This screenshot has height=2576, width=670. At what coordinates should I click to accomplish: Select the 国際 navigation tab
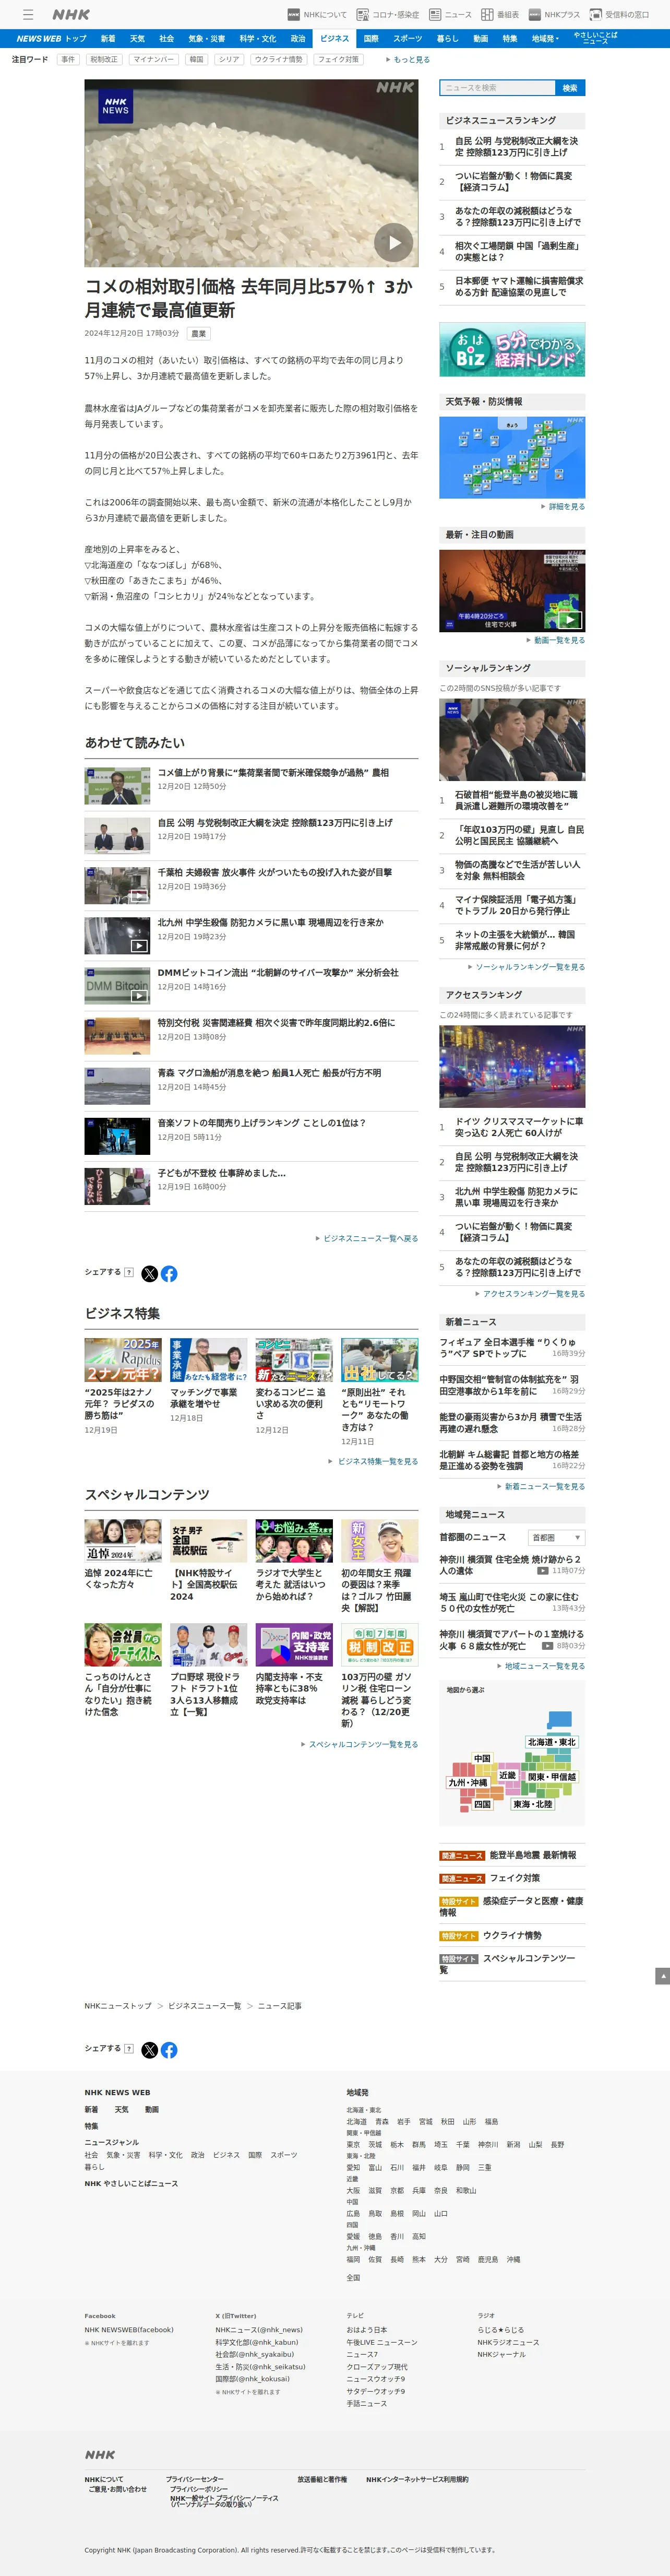coord(371,39)
